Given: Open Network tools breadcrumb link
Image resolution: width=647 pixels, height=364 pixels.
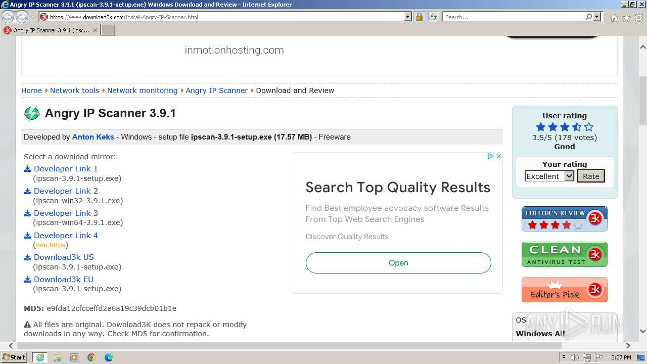Looking at the screenshot, I should point(74,90).
